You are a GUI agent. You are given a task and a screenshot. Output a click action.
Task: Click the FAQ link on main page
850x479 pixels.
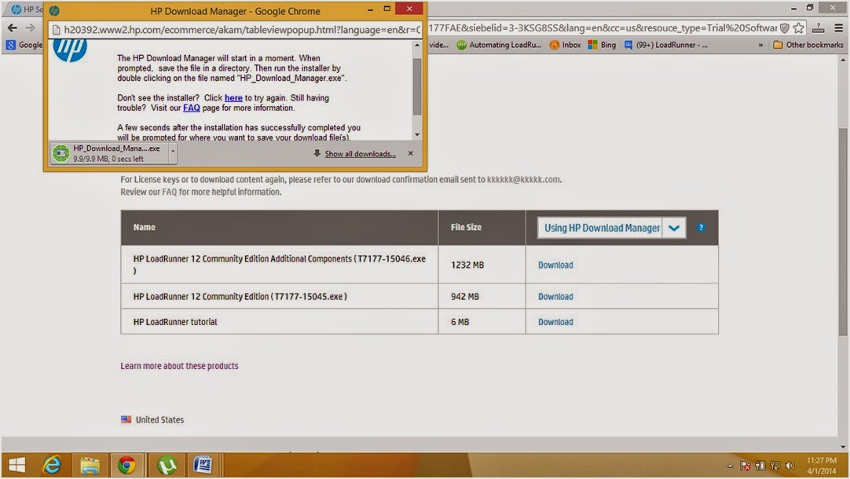pyautogui.click(x=169, y=192)
